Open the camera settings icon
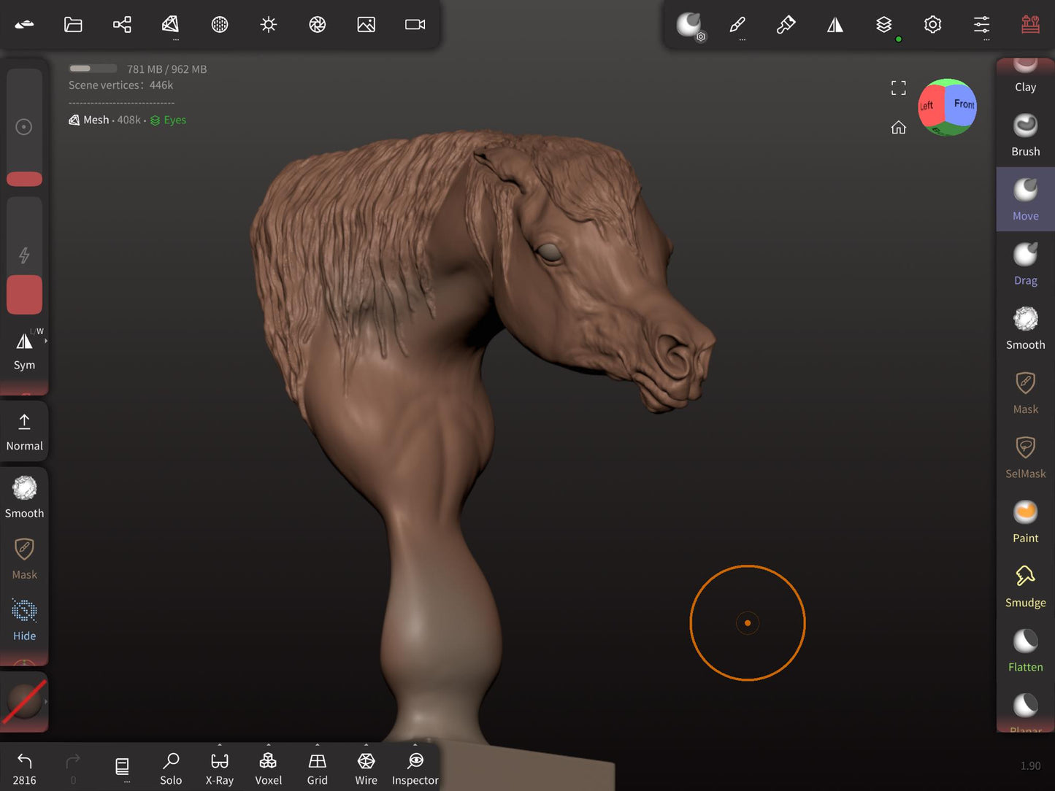 pyautogui.click(x=415, y=25)
